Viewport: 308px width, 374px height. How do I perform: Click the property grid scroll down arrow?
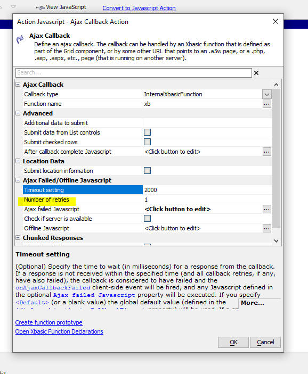[276, 240]
